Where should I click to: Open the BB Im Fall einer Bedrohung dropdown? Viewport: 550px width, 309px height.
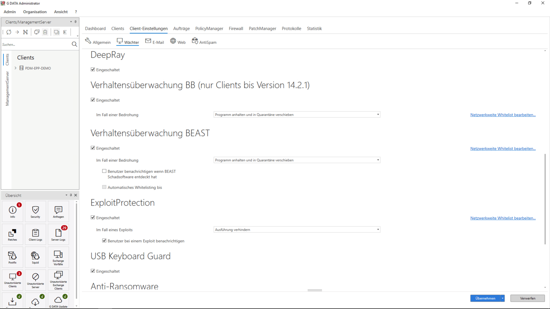297,114
